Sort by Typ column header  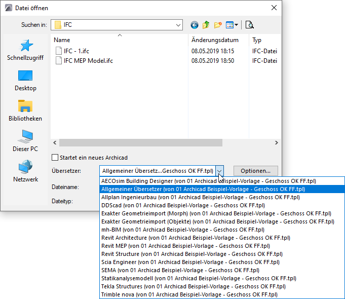click(x=265, y=40)
